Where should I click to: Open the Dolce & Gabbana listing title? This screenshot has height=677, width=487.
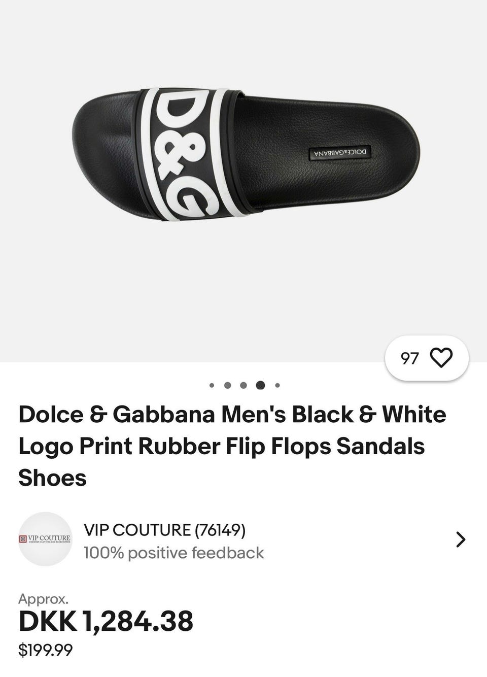(x=232, y=446)
